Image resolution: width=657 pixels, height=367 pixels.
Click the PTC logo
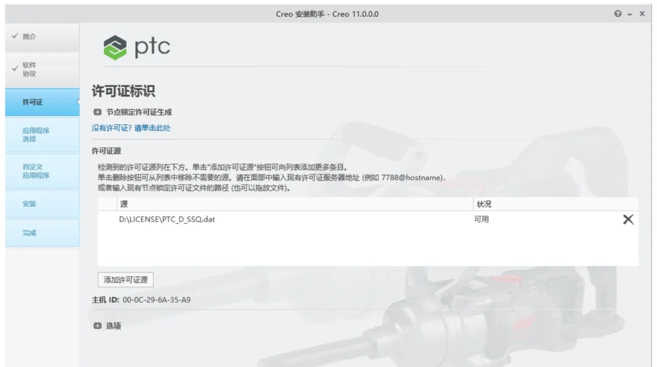pos(137,47)
